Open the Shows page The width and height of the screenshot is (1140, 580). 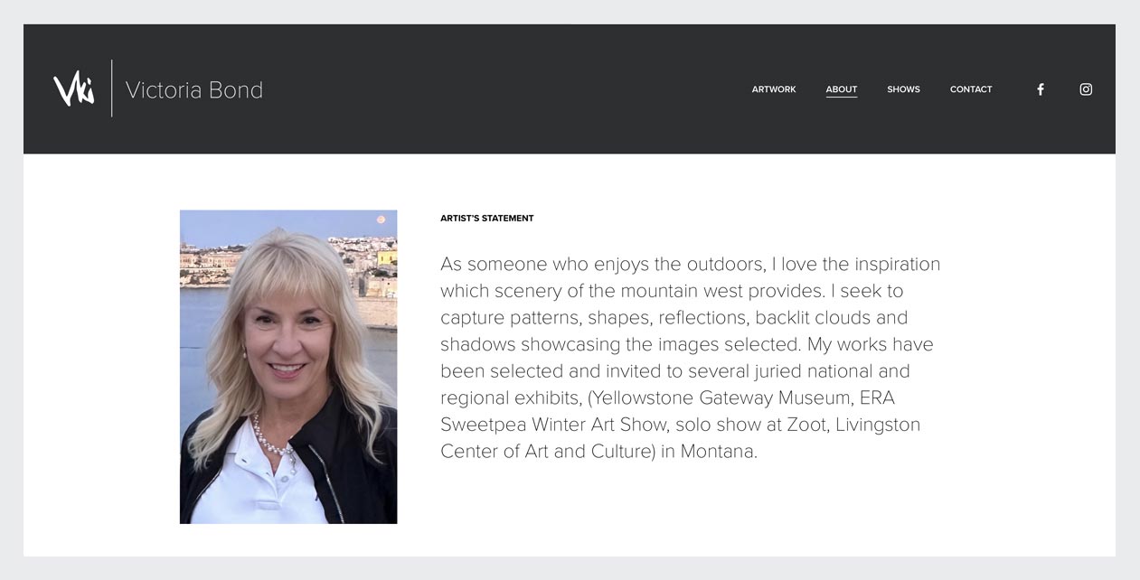903,89
